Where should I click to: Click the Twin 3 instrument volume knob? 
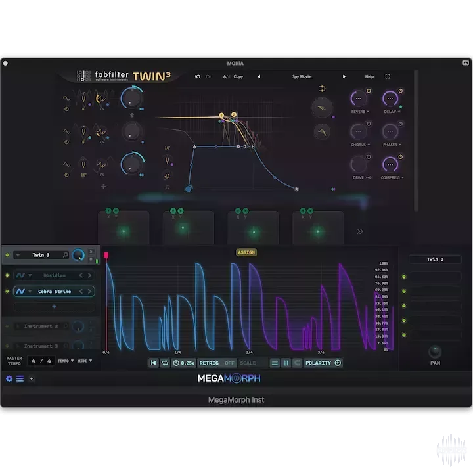(x=78, y=255)
